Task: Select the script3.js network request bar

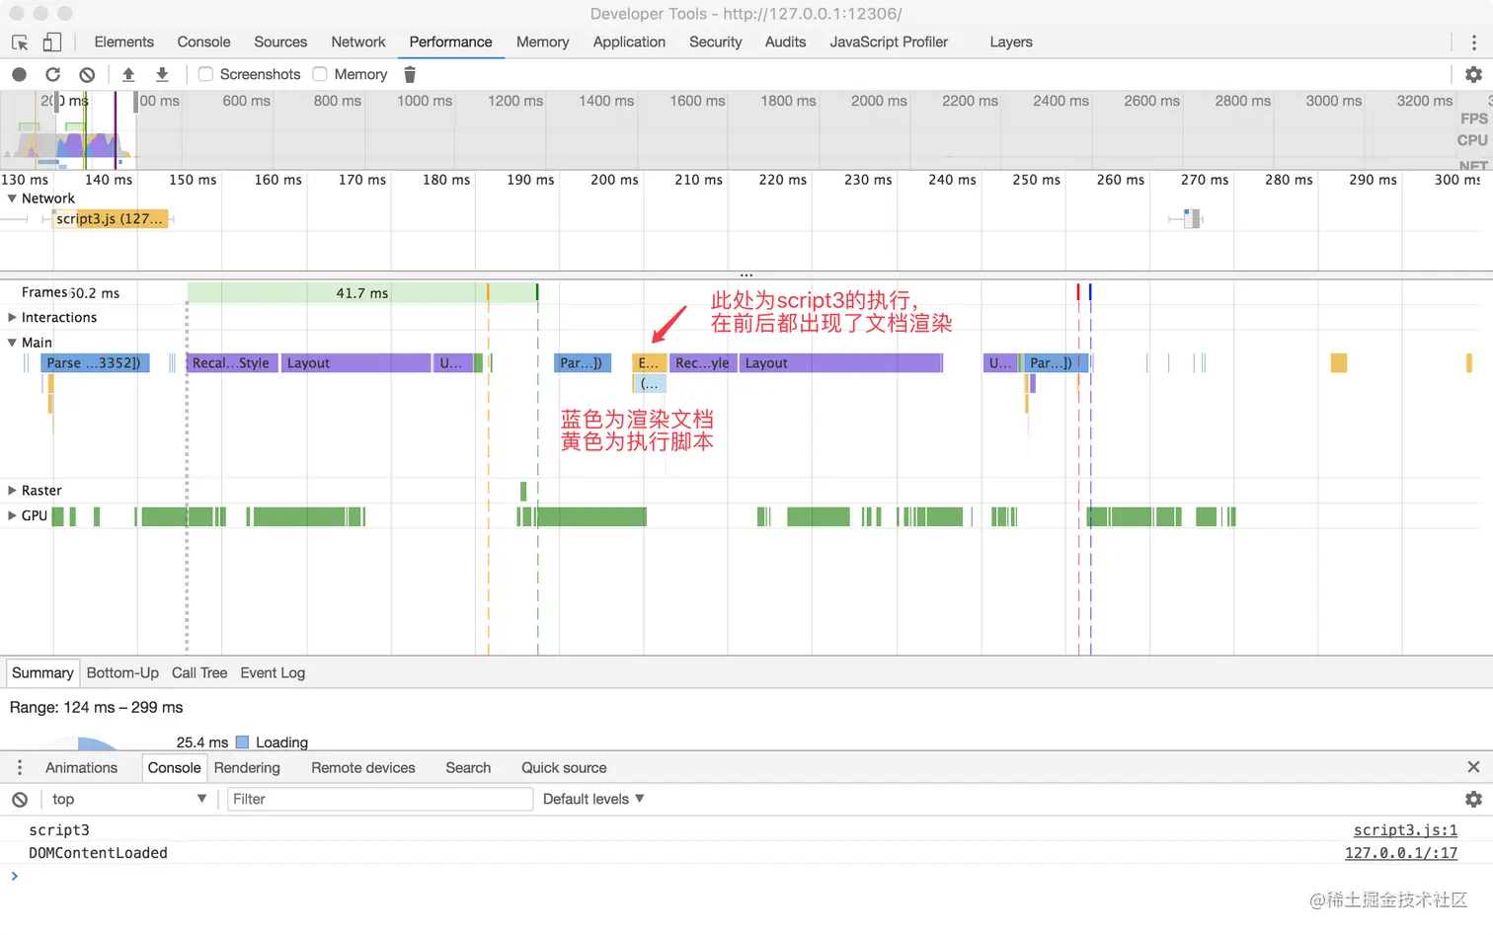Action: [x=111, y=219]
